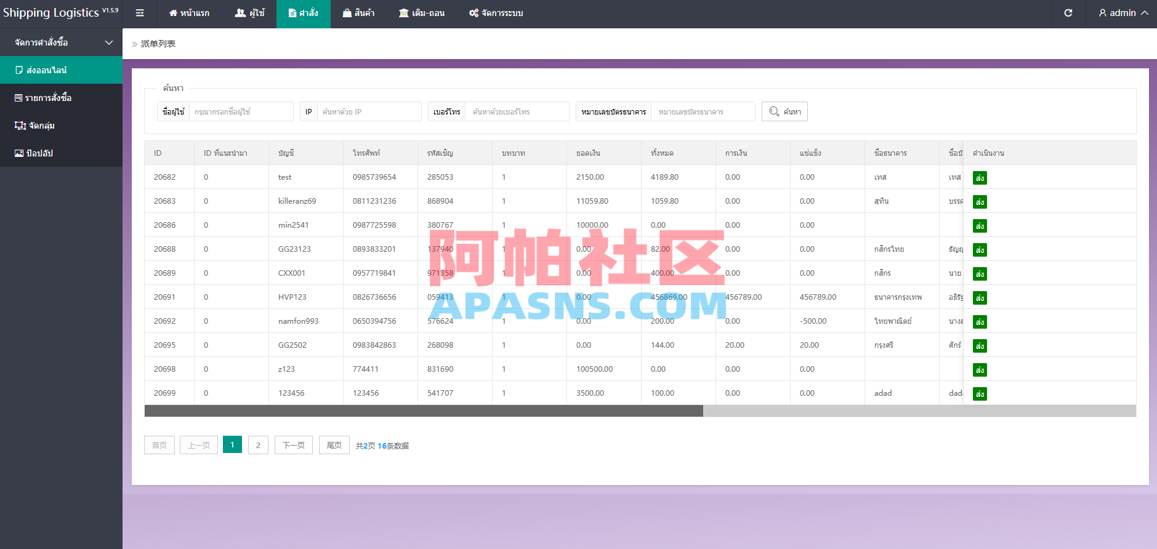This screenshot has height=549, width=1157.
Task: Open the admin user dropdown
Action: [1124, 13]
